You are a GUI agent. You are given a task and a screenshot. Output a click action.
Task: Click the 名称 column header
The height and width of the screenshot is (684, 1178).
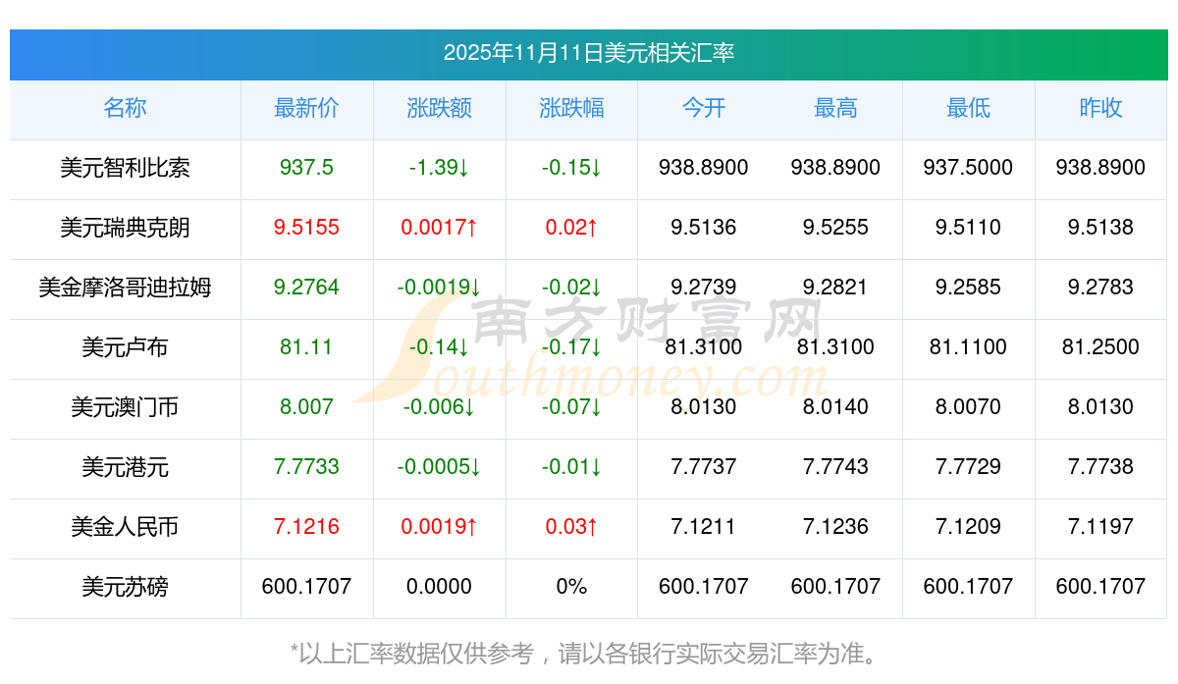pyautogui.click(x=125, y=108)
